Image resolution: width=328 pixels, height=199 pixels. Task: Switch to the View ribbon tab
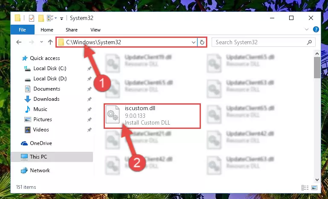click(x=96, y=30)
